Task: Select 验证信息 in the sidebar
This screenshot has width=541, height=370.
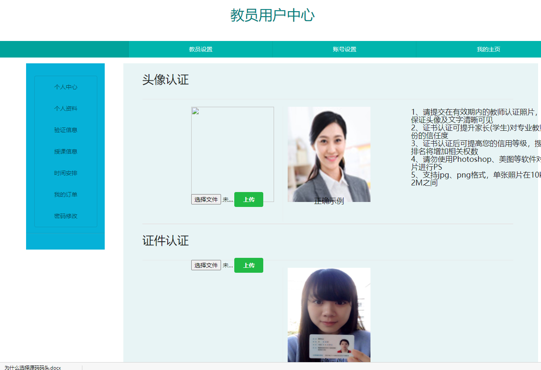Action: 65,130
